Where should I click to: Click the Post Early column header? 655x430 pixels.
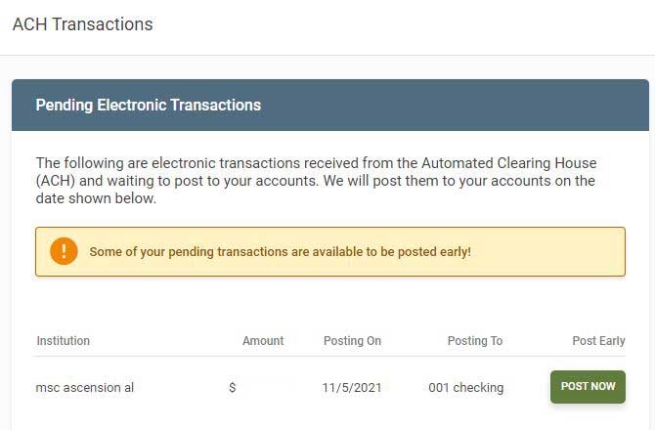(x=598, y=341)
